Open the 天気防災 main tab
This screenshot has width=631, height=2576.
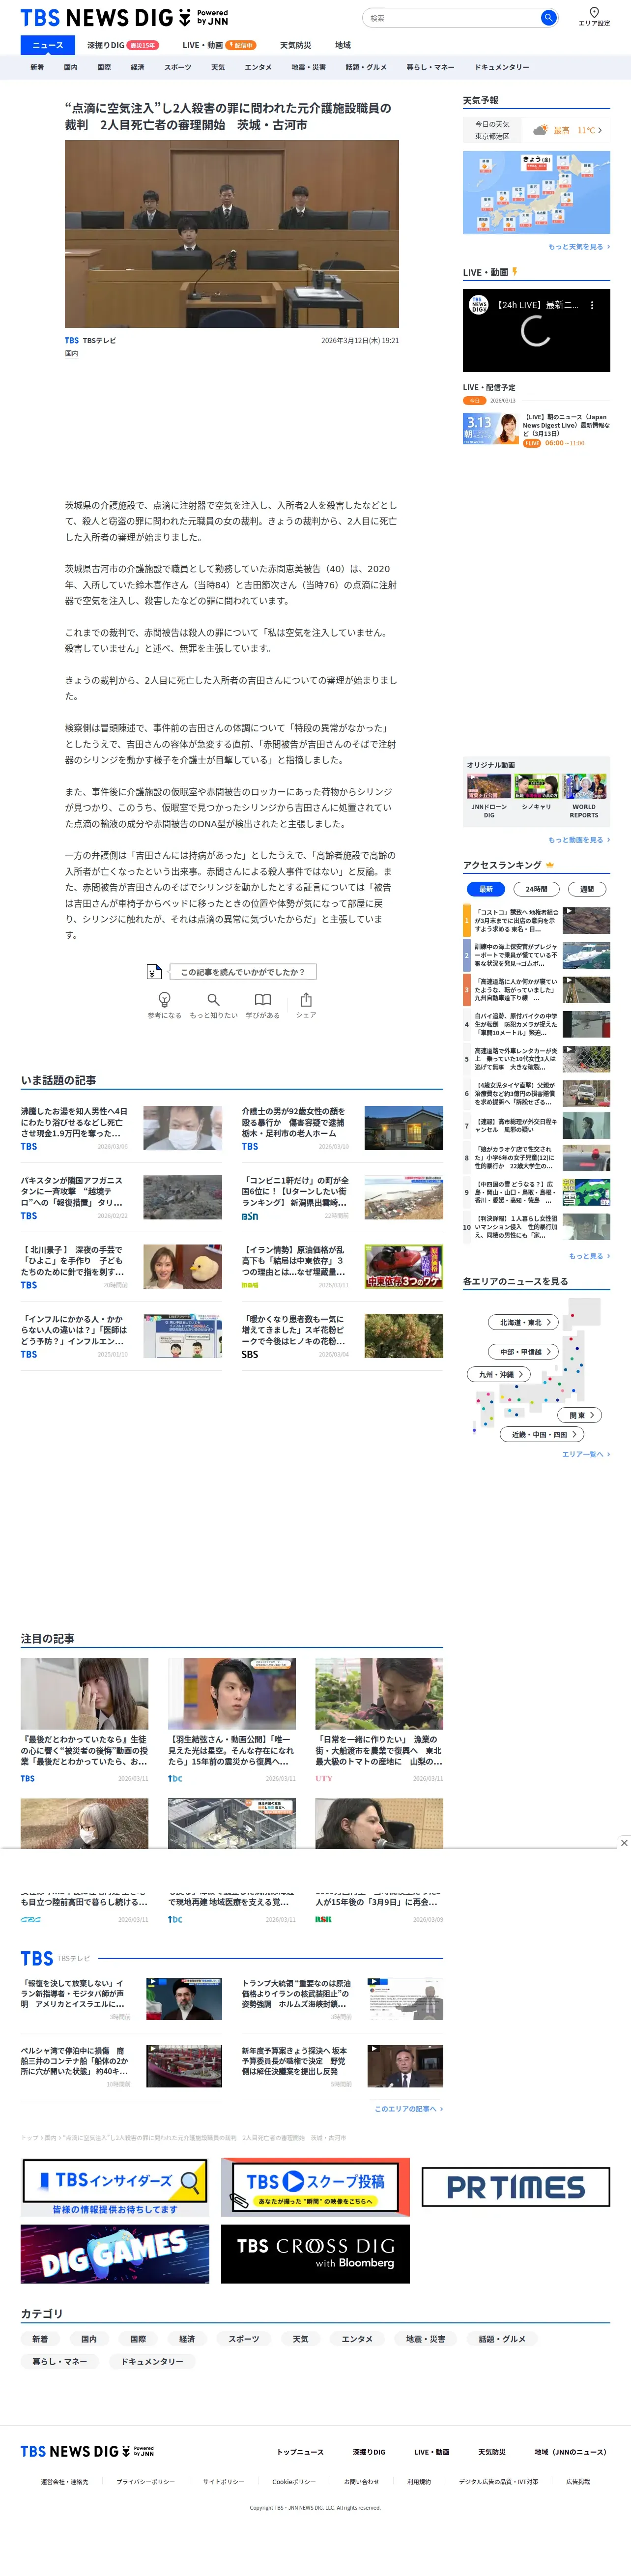(295, 45)
